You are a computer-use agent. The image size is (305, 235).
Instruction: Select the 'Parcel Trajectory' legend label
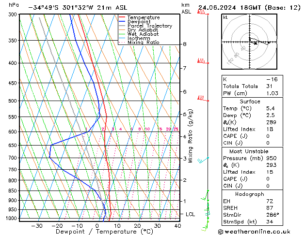(150, 26)
